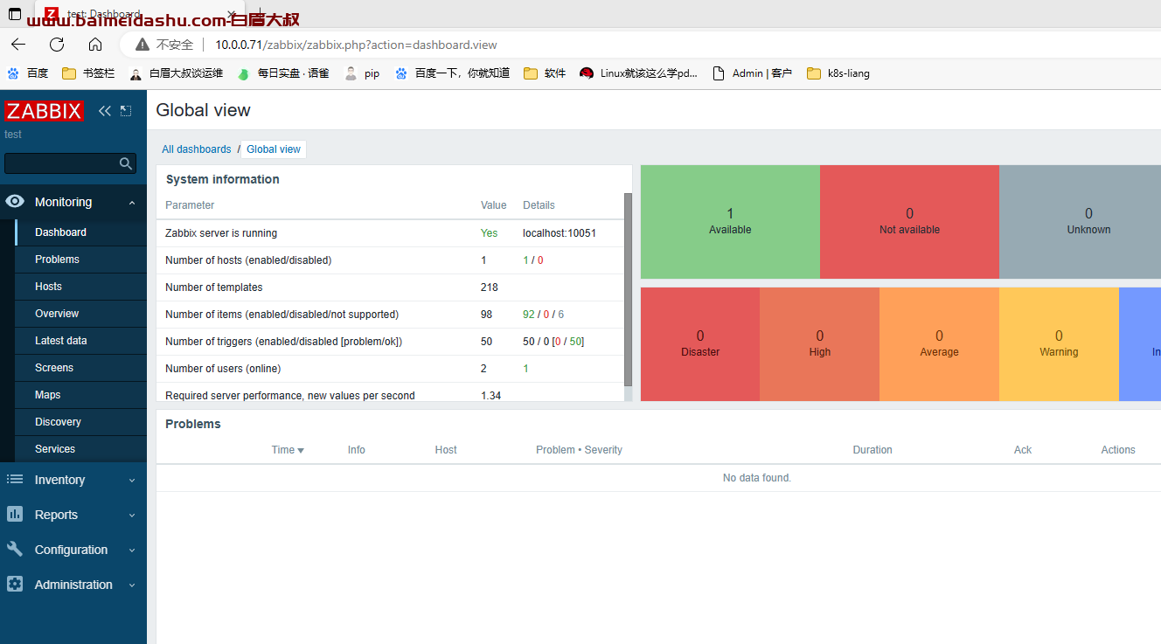Click the 'Number of templates' row
The width and height of the screenshot is (1161, 644).
390,287
